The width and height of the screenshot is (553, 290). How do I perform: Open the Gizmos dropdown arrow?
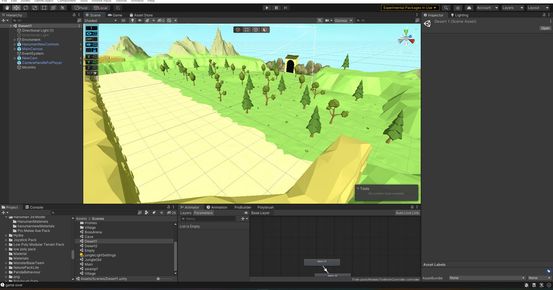click(351, 20)
